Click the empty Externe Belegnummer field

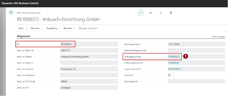coord(196,50)
